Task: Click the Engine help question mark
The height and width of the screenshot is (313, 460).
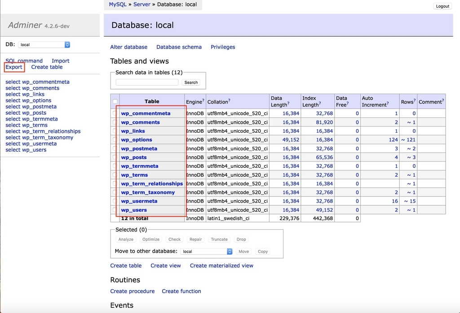Action: click(203, 100)
